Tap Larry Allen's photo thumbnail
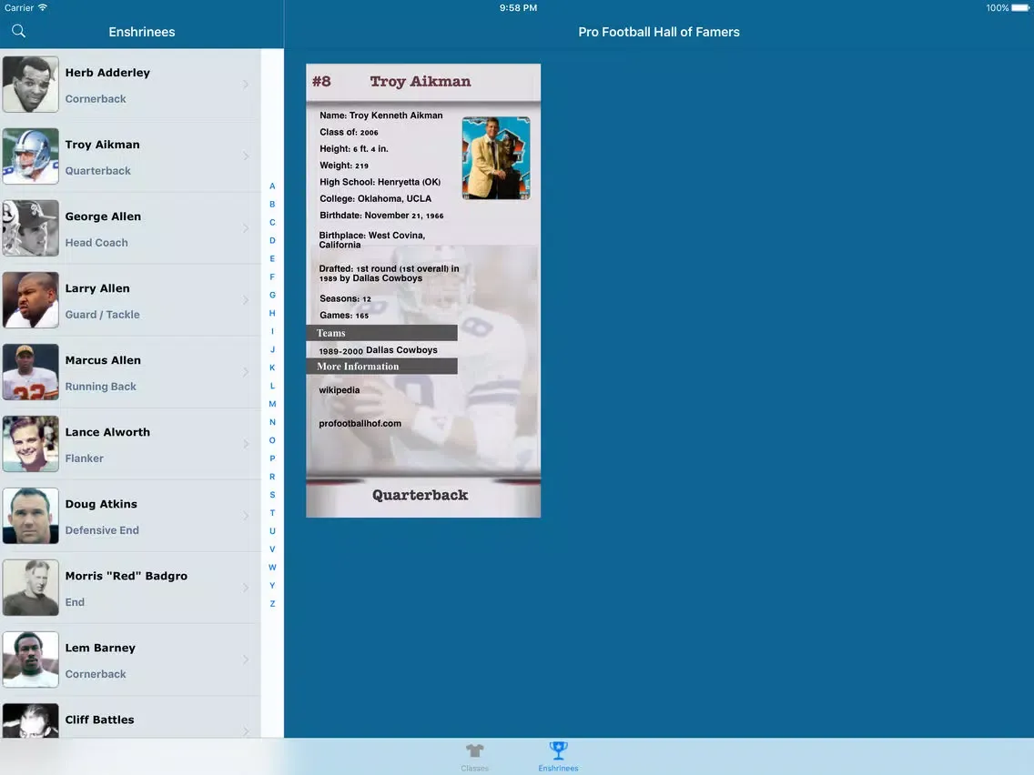 [x=30, y=300]
